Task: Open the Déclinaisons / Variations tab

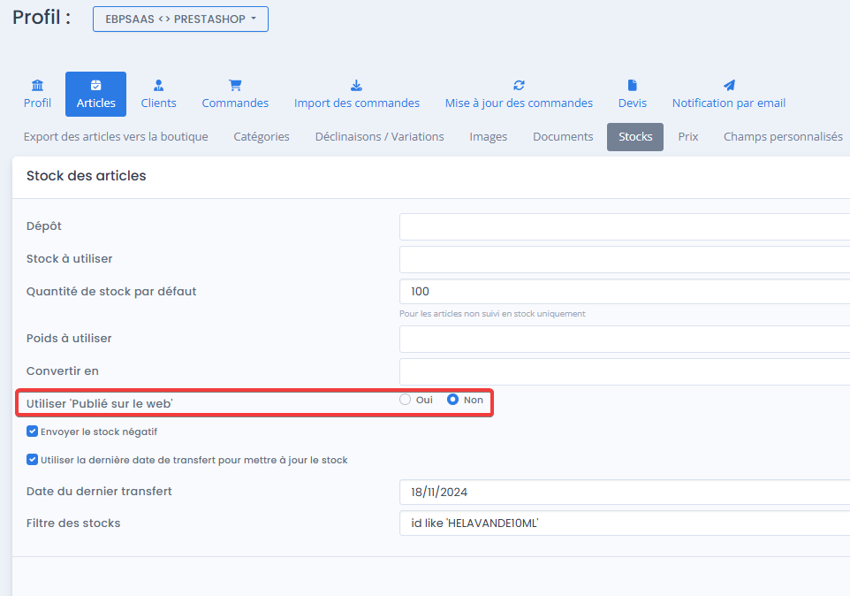Action: [379, 137]
